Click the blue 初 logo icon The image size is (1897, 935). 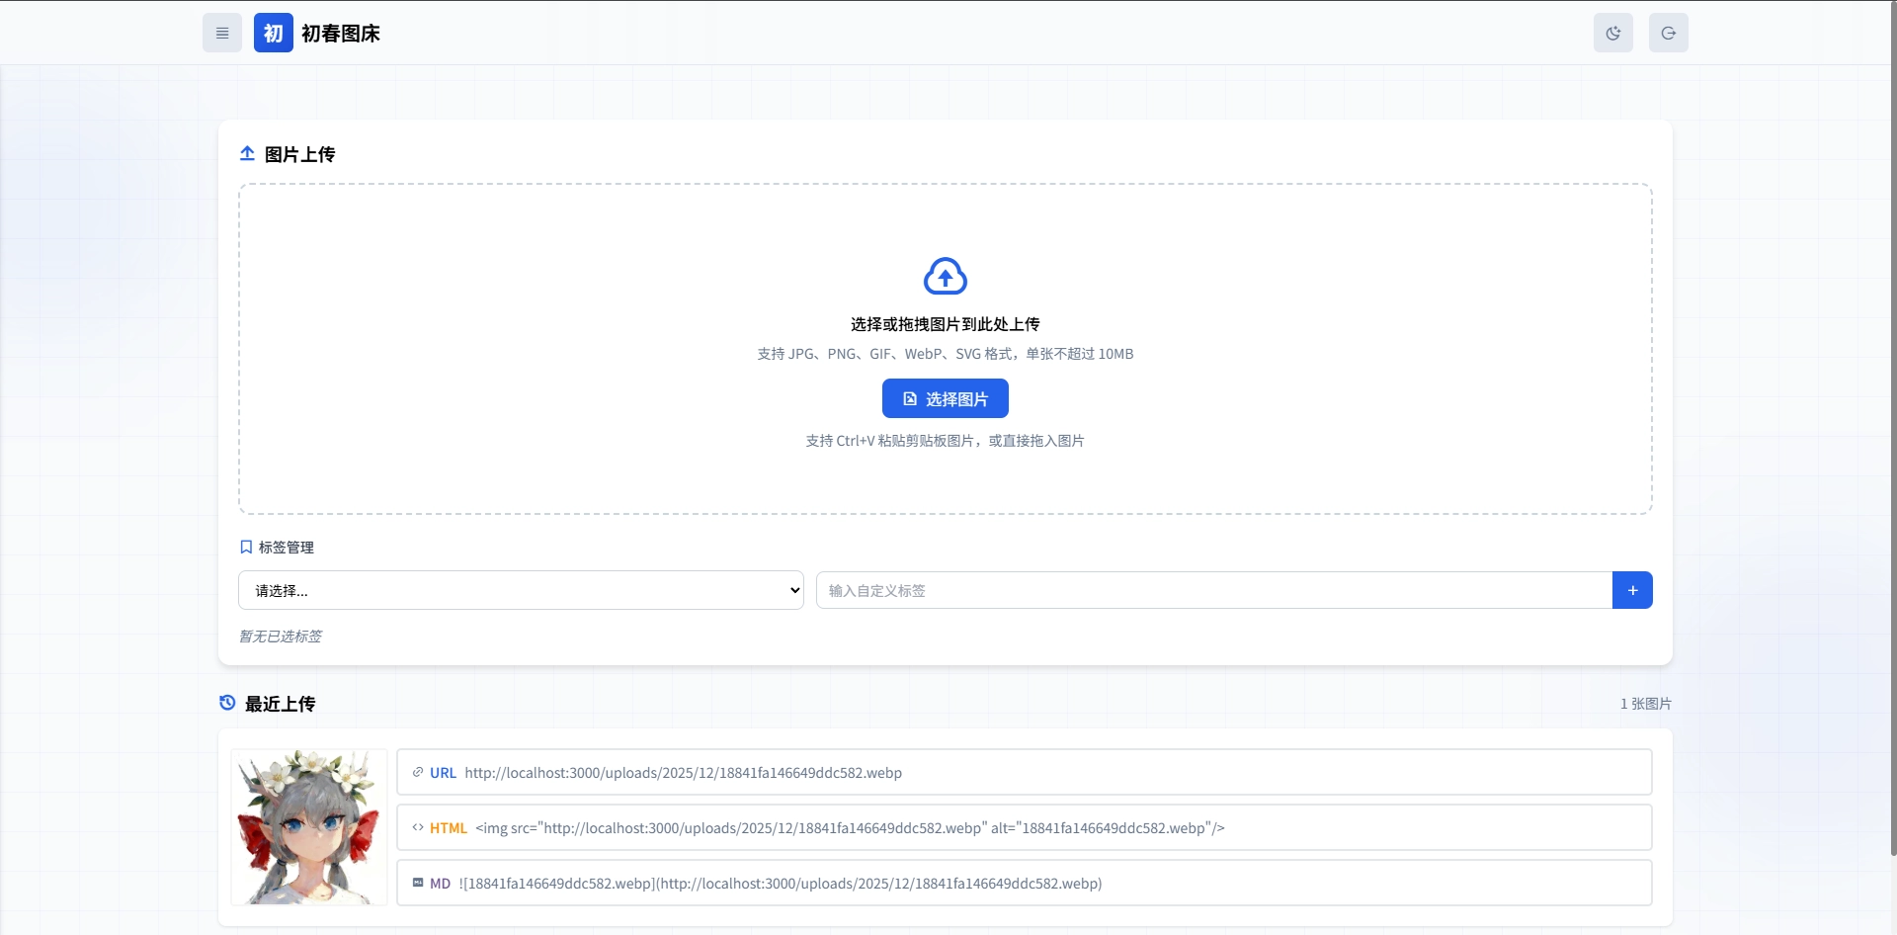click(x=273, y=33)
